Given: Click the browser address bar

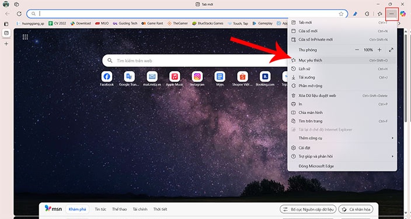Looking at the screenshot, I should (x=187, y=14).
